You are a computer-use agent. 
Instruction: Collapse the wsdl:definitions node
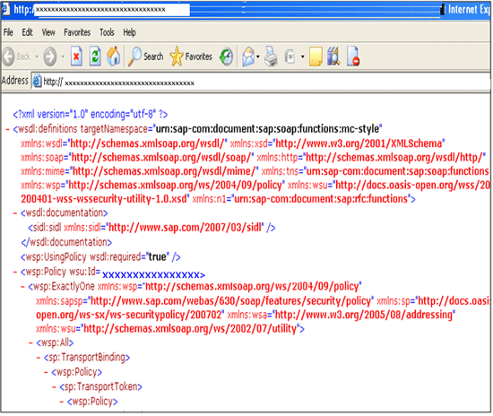tap(7, 129)
